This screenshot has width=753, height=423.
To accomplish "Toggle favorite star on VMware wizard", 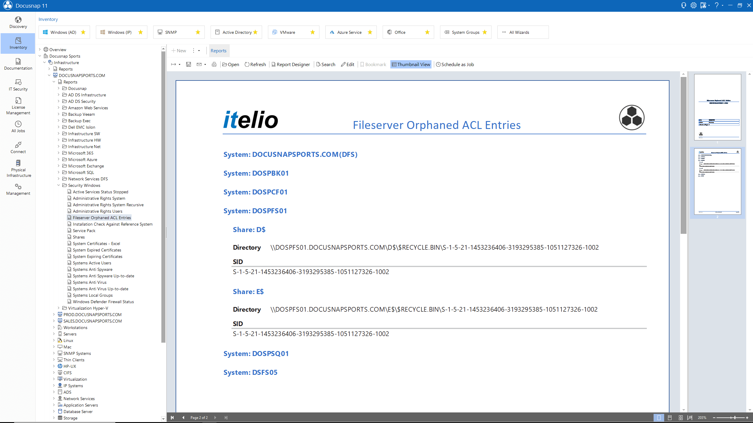I will (x=313, y=32).
